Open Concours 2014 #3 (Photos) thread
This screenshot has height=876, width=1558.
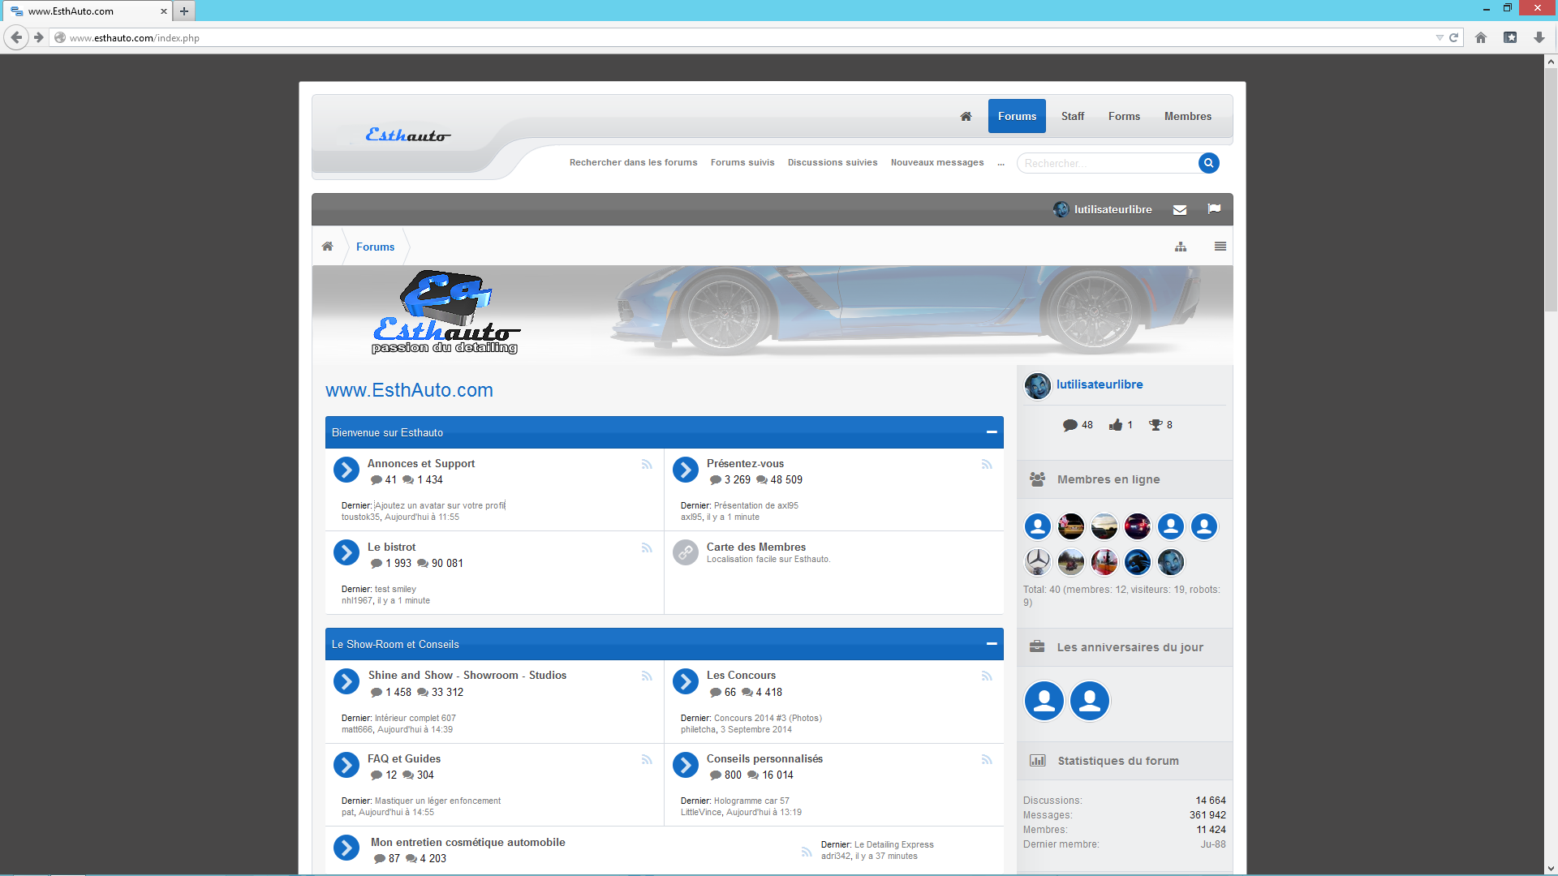[768, 718]
